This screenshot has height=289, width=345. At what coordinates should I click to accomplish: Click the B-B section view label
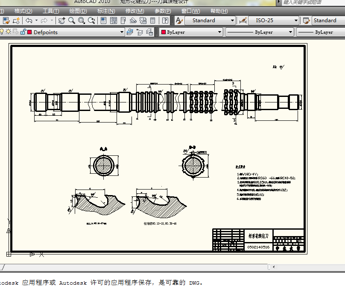pyautogui.click(x=192, y=147)
